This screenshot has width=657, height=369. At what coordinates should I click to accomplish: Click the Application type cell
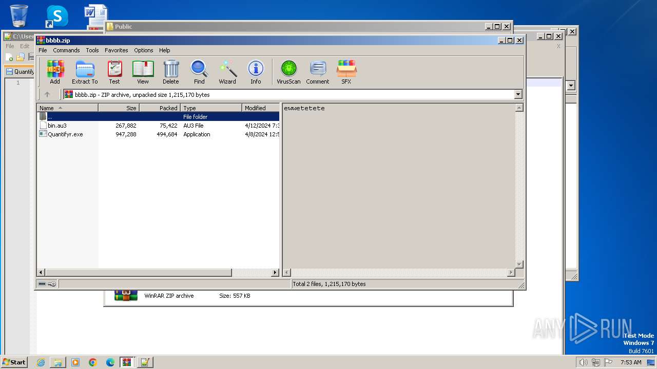197,134
